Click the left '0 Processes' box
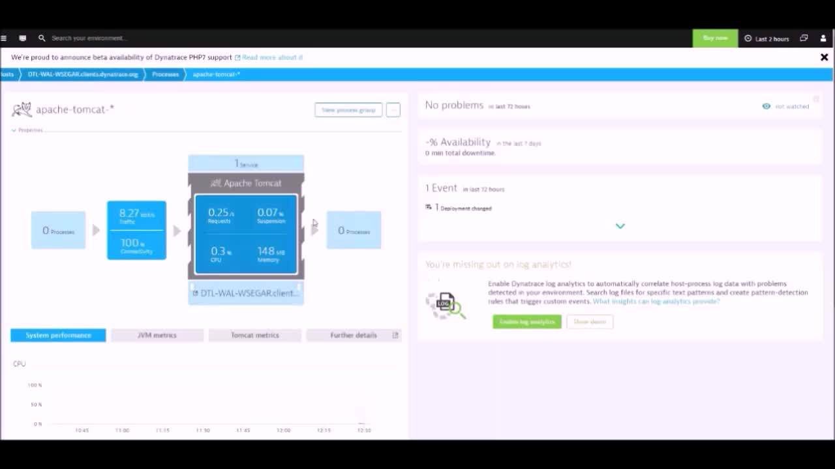Viewport: 835px width, 469px height. coord(58,230)
